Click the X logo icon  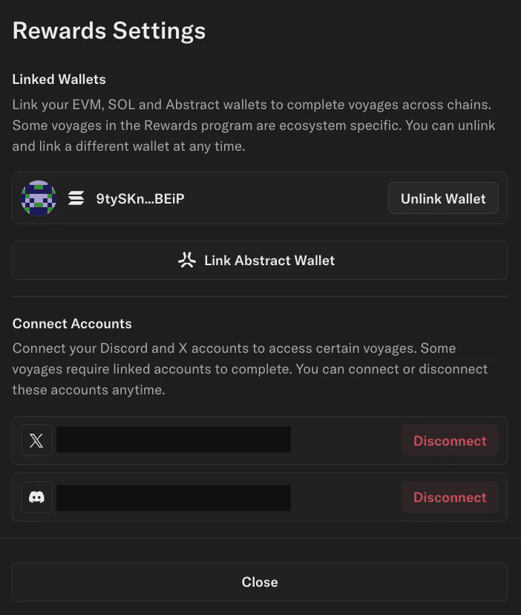[x=36, y=440]
